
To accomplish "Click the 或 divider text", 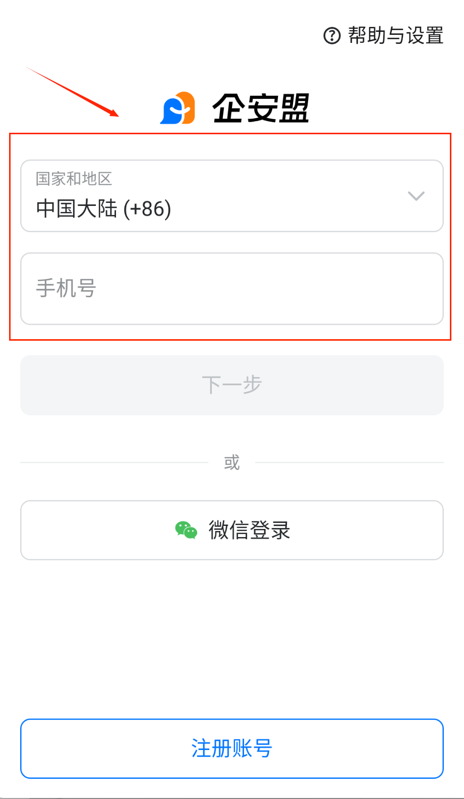I will [x=231, y=462].
